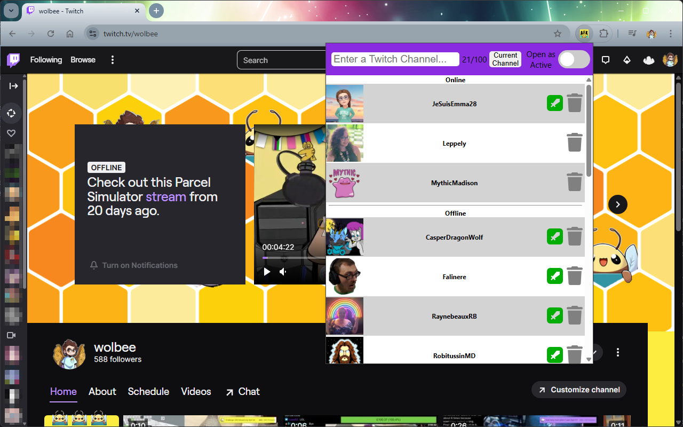Open the About tab
The image size is (683, 427).
(102, 392)
